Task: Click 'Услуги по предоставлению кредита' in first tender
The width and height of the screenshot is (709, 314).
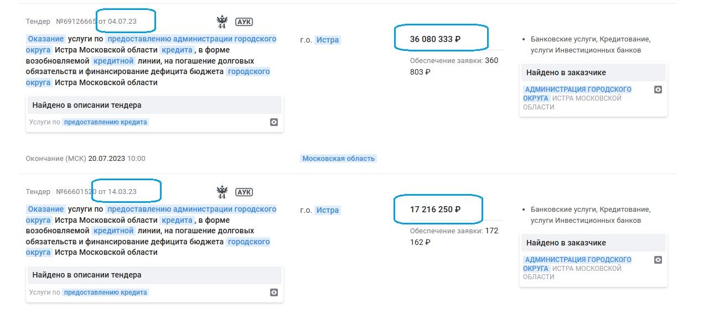Action: tap(89, 122)
